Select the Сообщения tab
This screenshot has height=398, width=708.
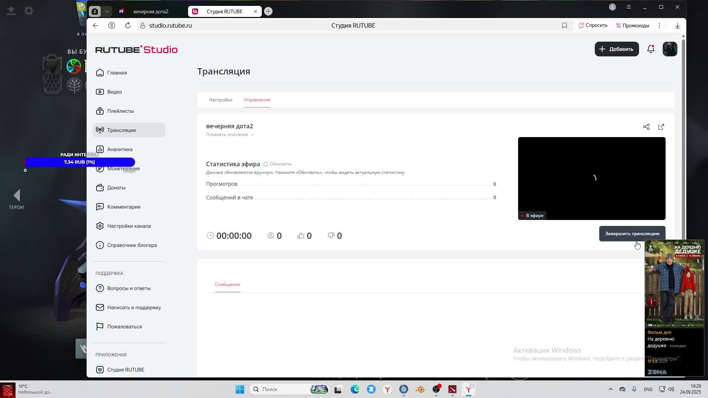227,284
